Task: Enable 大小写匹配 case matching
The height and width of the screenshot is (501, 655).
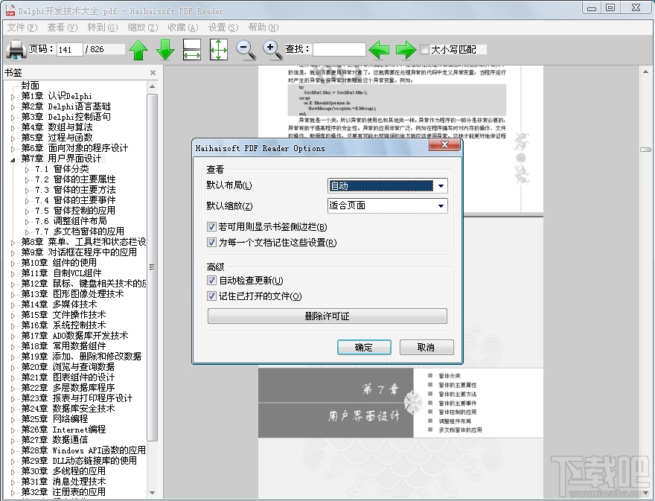Action: (x=424, y=49)
